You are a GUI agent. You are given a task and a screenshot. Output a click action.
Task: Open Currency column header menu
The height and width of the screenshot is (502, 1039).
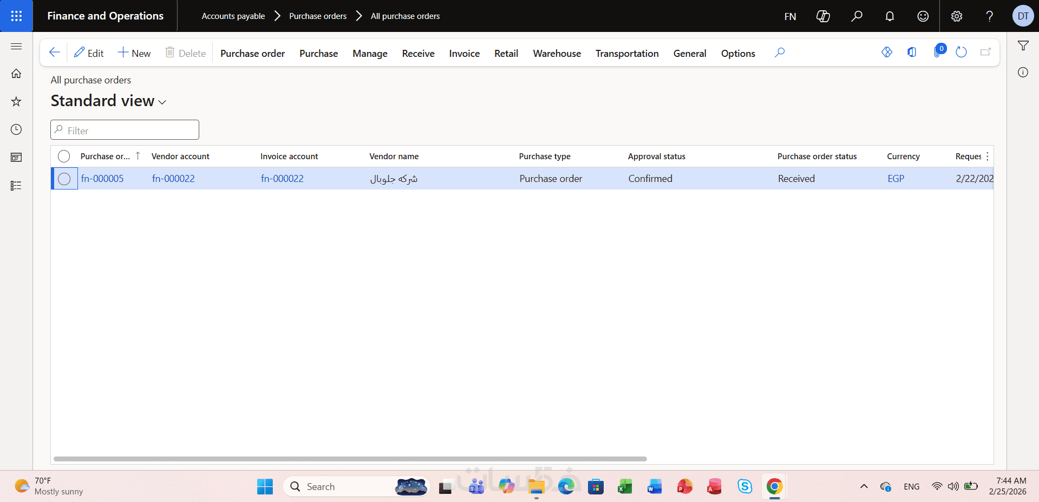903,156
